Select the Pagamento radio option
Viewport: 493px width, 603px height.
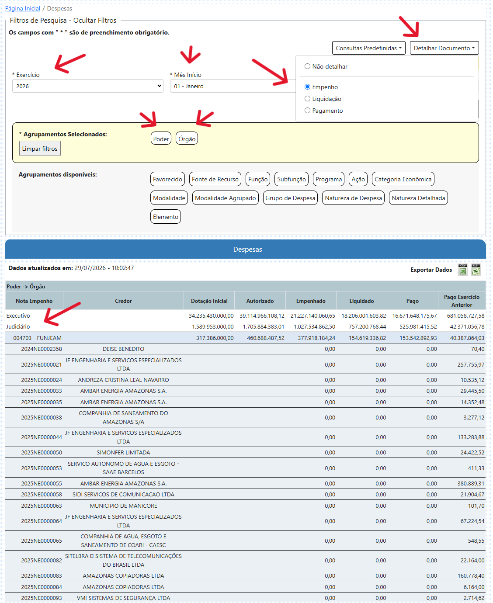click(307, 111)
